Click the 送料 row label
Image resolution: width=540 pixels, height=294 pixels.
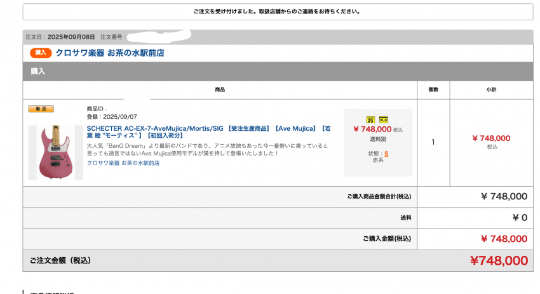406,218
